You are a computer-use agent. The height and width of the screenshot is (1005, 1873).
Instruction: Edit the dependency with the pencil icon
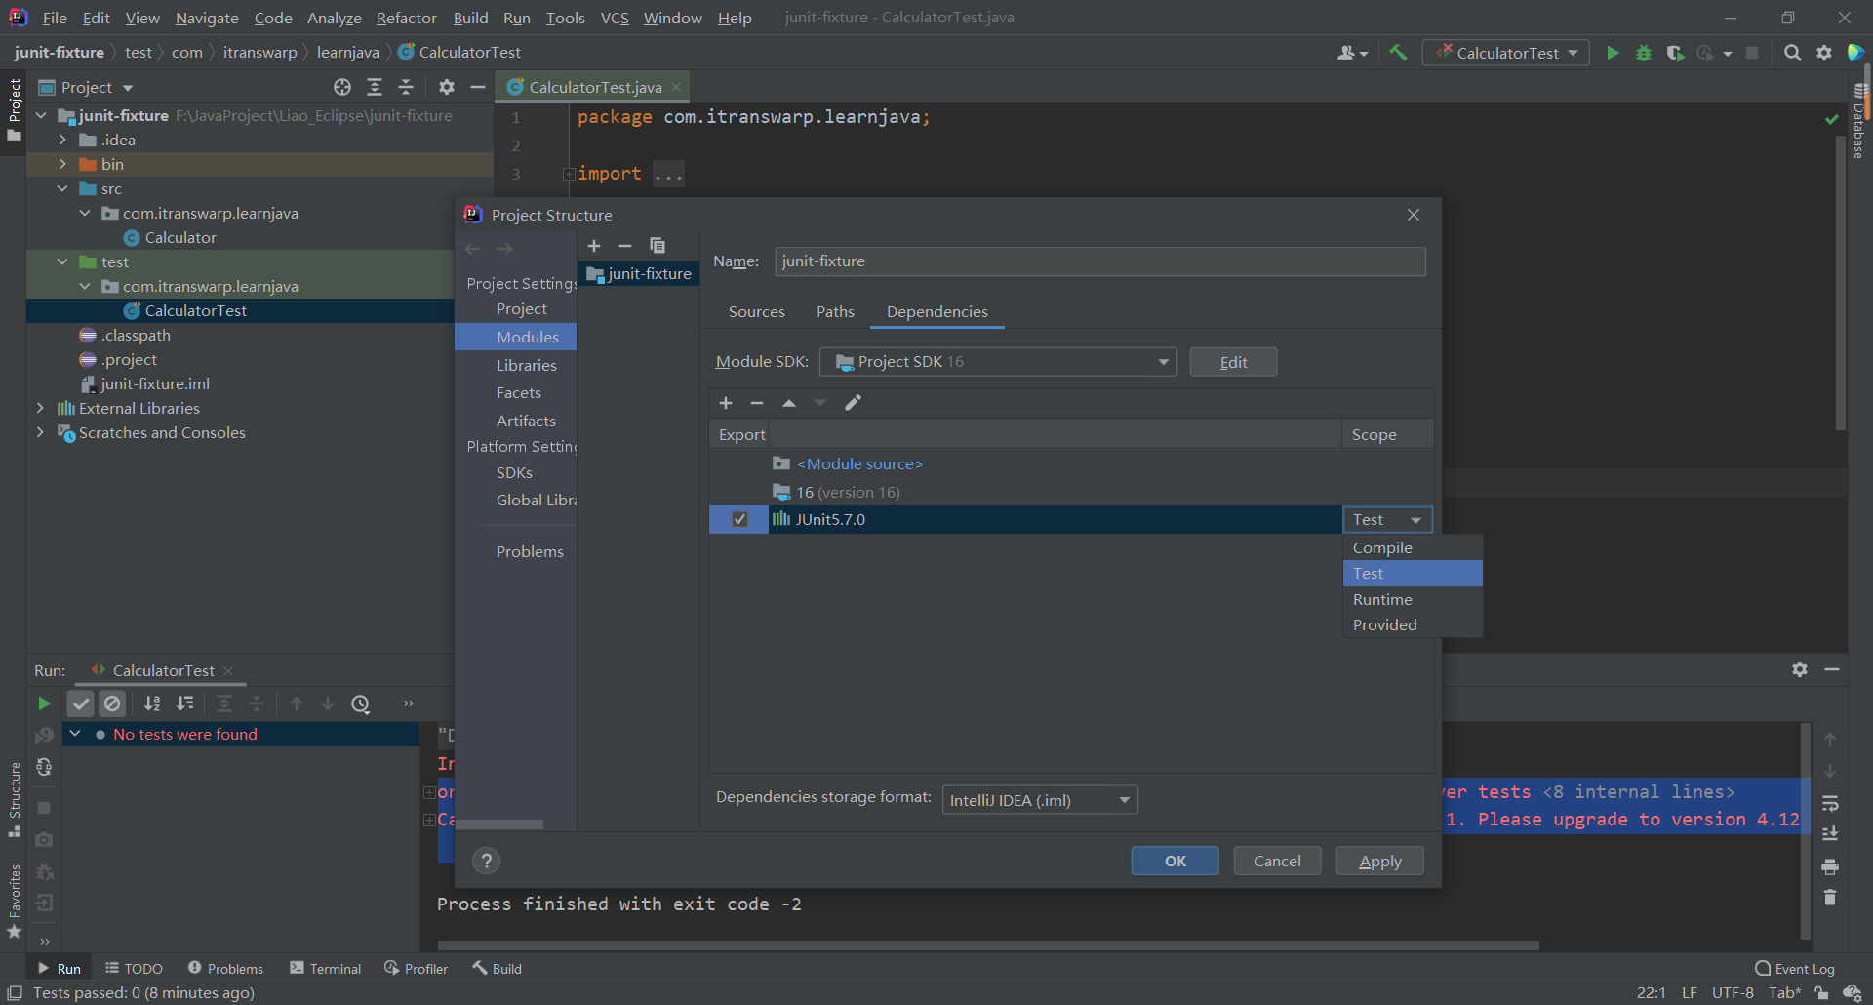coord(853,403)
